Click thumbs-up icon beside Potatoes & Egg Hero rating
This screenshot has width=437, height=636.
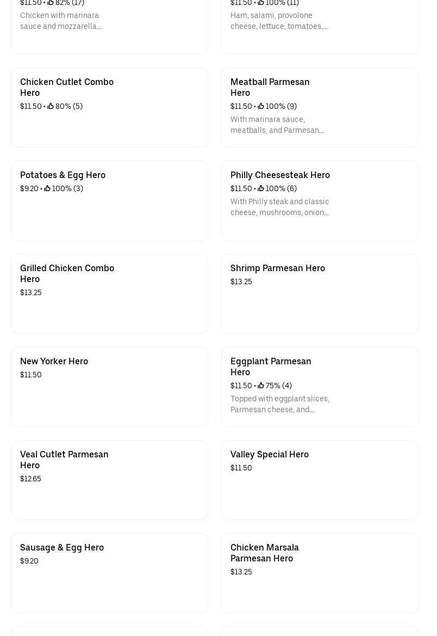(x=47, y=188)
